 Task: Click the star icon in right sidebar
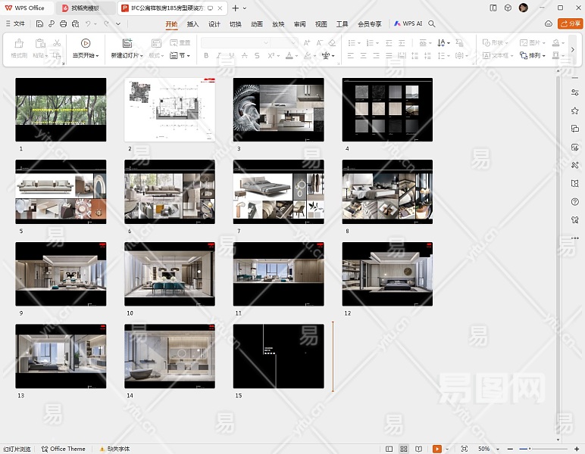pos(575,110)
